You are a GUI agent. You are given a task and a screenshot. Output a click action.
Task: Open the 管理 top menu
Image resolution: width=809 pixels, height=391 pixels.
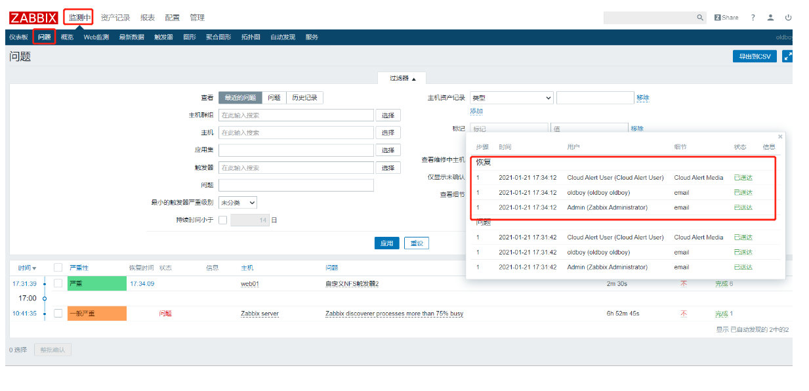pyautogui.click(x=197, y=18)
